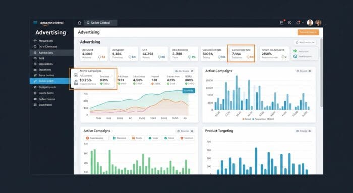Select the first sidebar item under the Advertising heading
This screenshot has height=193, width=353.
[51, 41]
